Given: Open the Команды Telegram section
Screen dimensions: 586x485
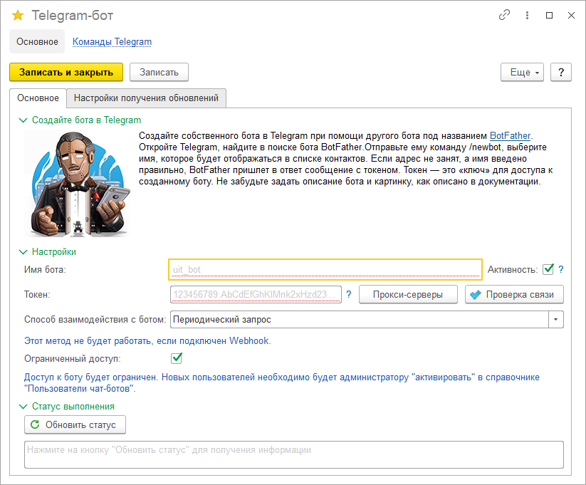Looking at the screenshot, I should (x=112, y=41).
